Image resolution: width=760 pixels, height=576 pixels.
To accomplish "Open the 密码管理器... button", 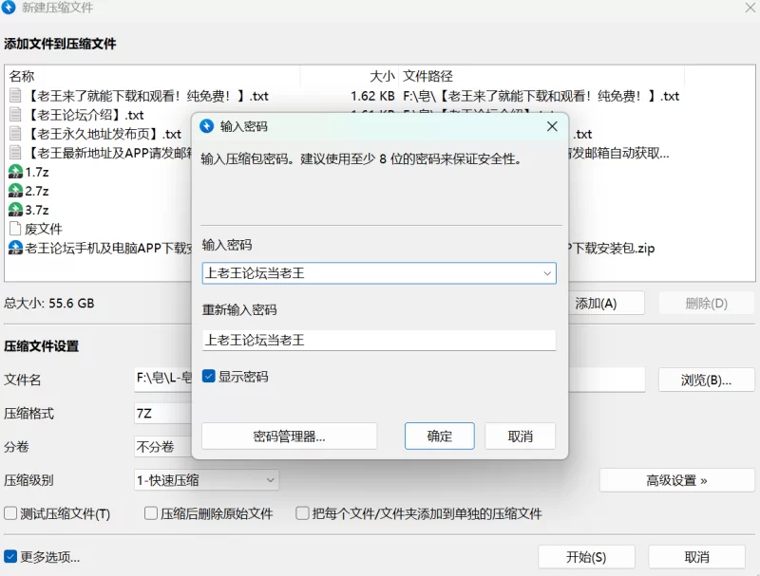I will point(290,437).
